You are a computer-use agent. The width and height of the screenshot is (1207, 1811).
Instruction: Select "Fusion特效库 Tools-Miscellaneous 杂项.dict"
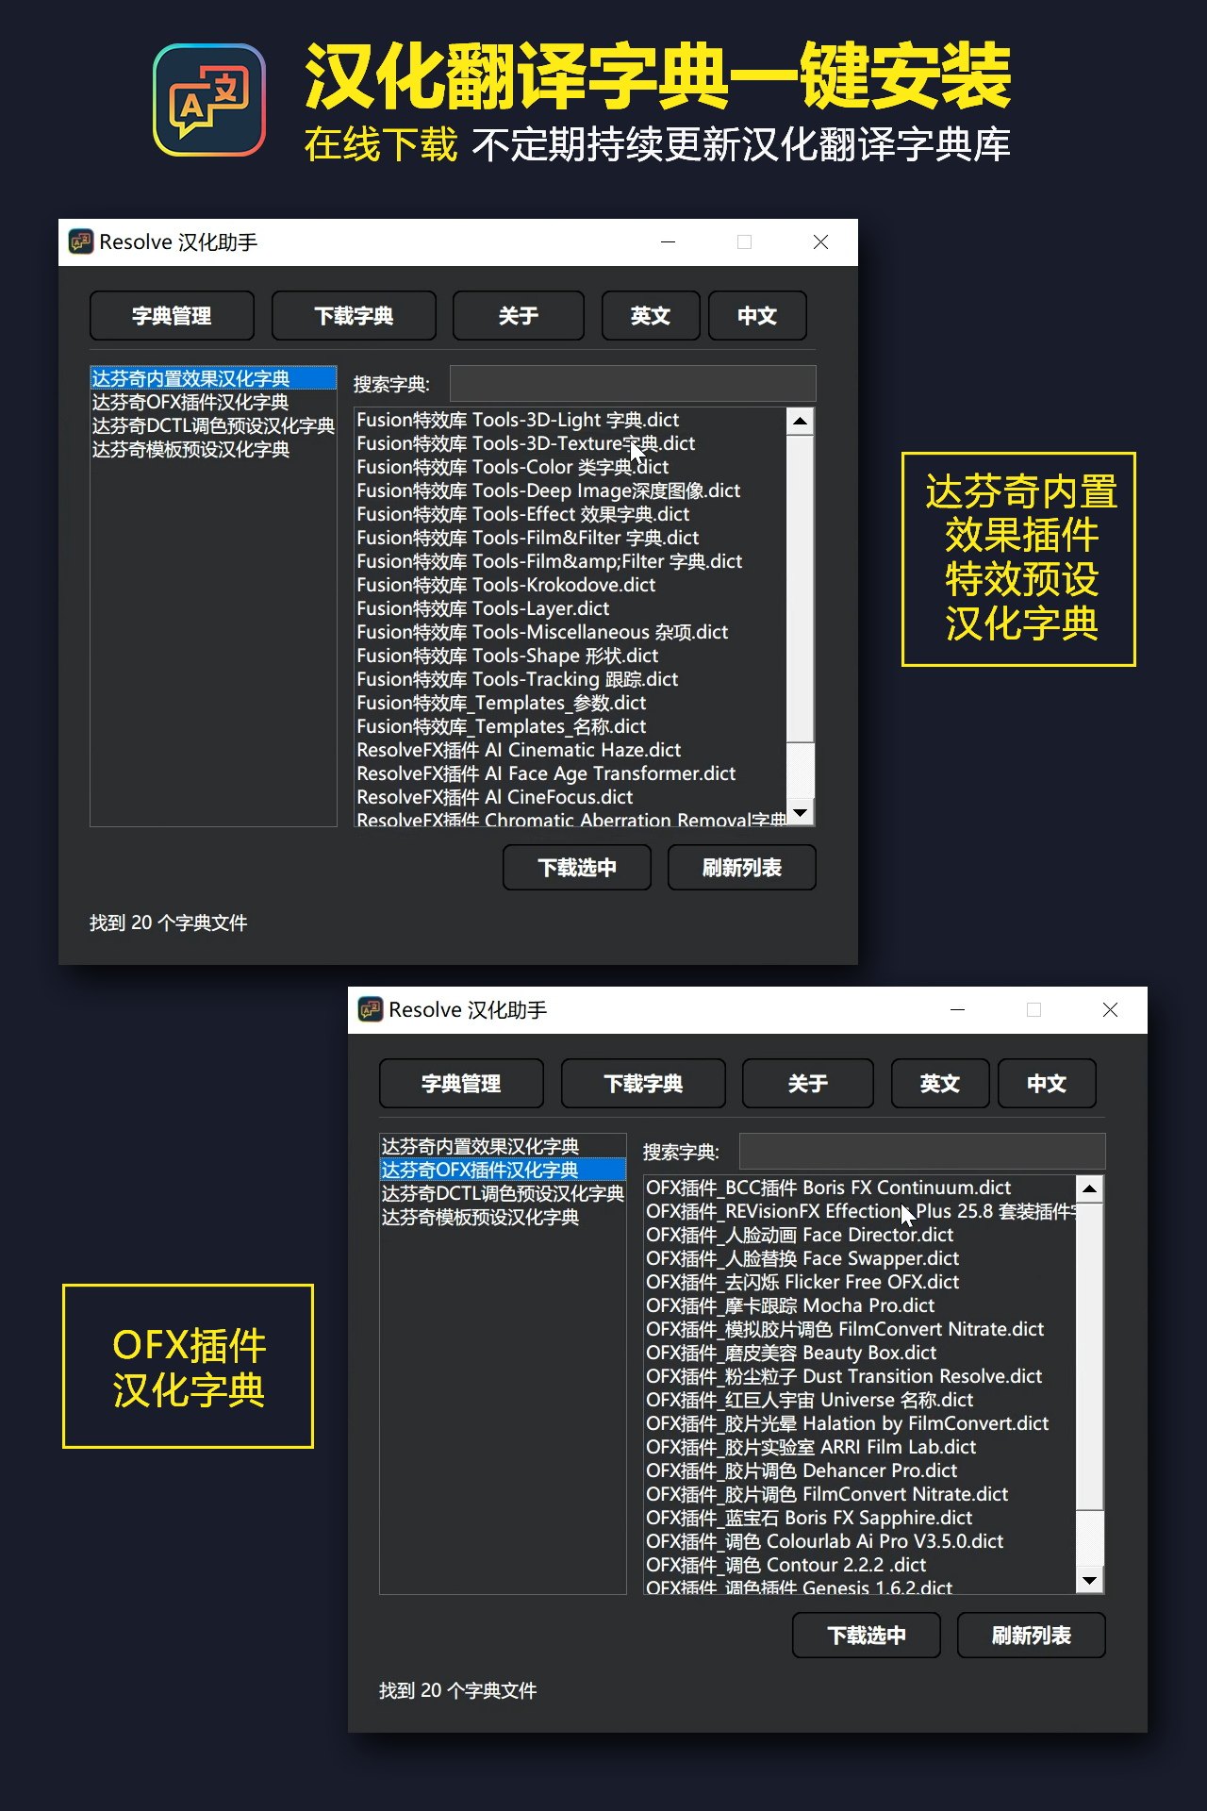coord(570,632)
